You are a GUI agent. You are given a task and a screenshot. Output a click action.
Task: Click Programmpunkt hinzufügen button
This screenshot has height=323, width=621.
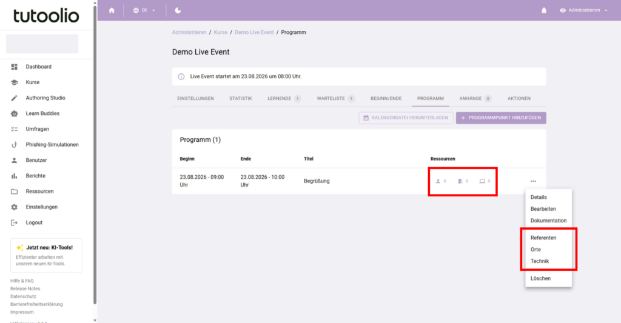pos(501,118)
